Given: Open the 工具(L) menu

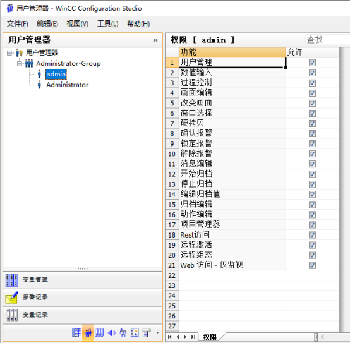Looking at the screenshot, I should (x=107, y=23).
